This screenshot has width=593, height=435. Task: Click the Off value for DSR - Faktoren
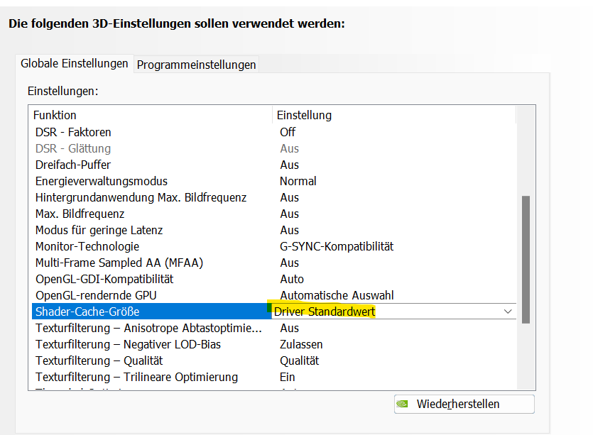click(x=288, y=132)
